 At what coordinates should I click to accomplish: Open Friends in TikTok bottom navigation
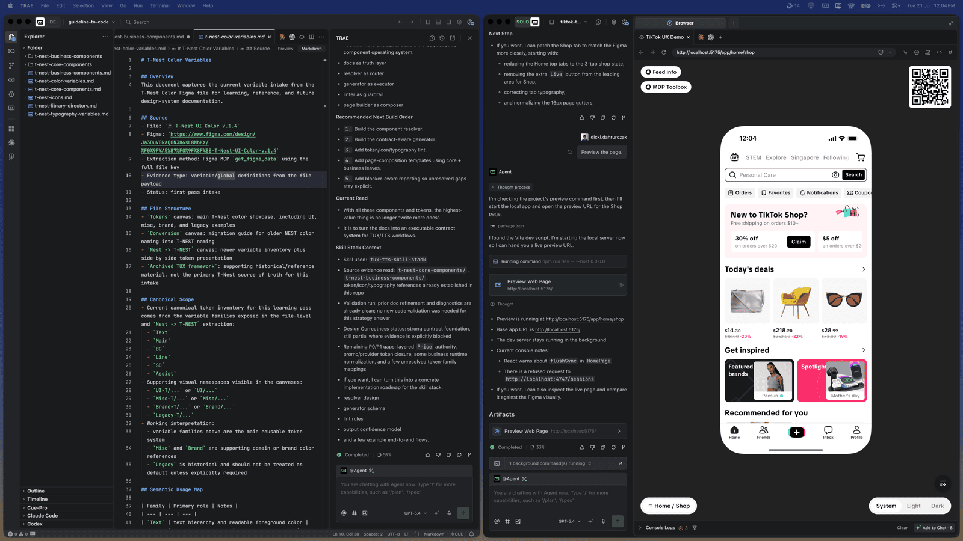pos(764,433)
